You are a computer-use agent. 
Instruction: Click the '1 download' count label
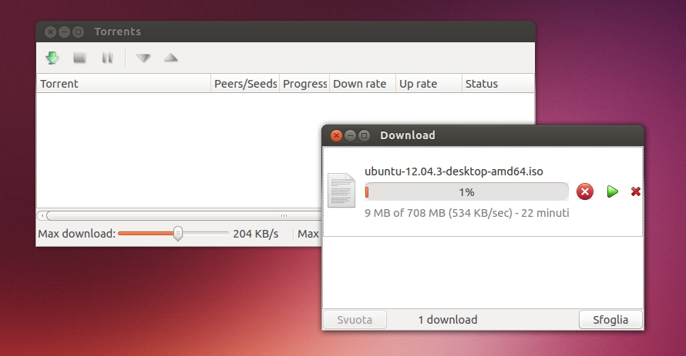[448, 320]
